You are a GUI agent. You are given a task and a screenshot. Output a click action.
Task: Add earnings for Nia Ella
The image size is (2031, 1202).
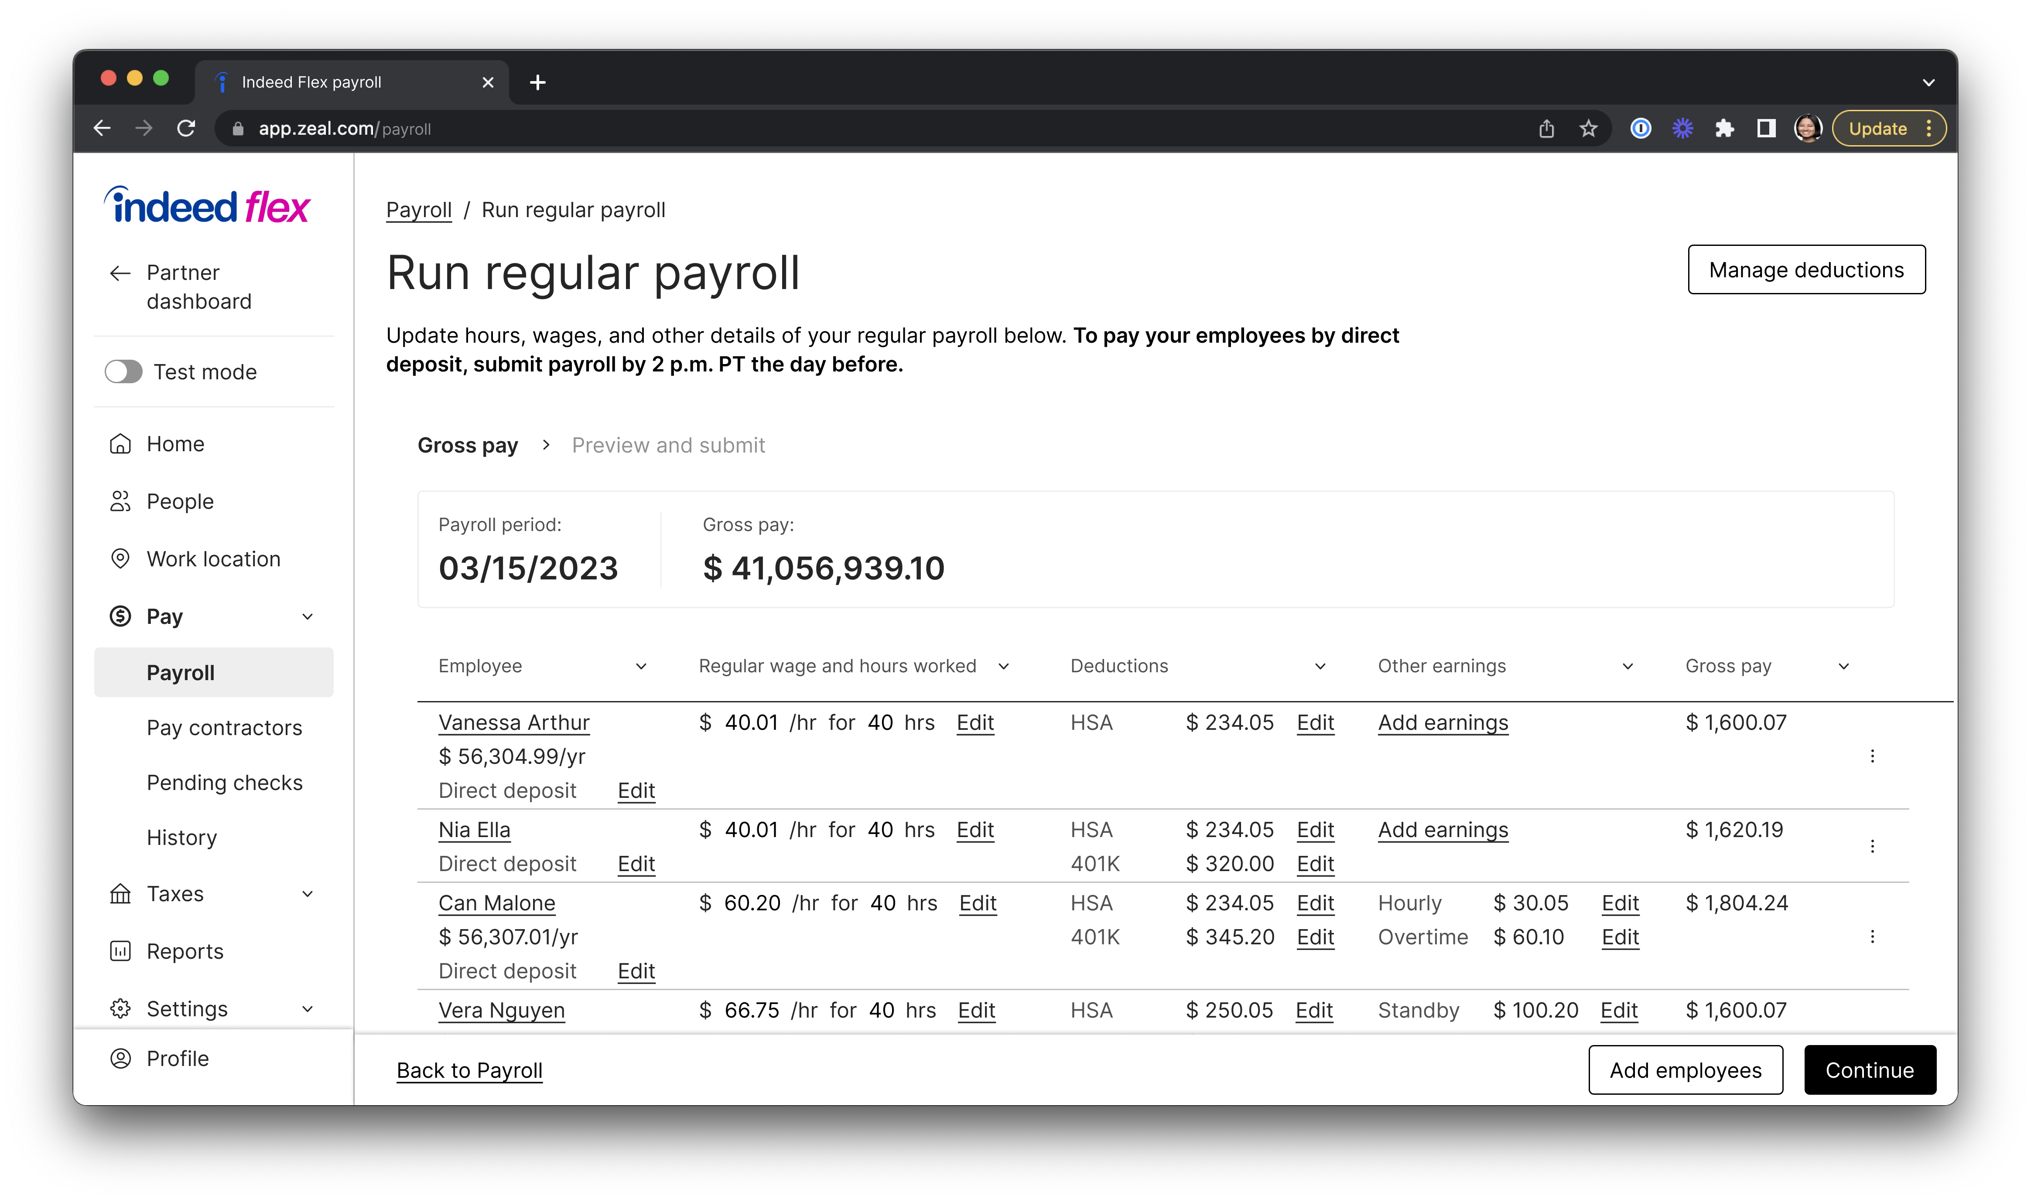click(x=1443, y=830)
